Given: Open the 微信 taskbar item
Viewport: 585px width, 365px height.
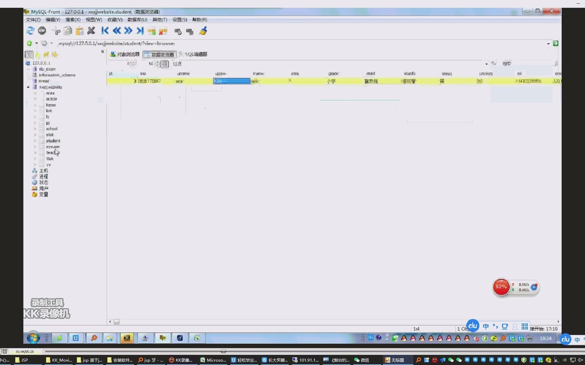Looking at the screenshot, I should (x=362, y=360).
